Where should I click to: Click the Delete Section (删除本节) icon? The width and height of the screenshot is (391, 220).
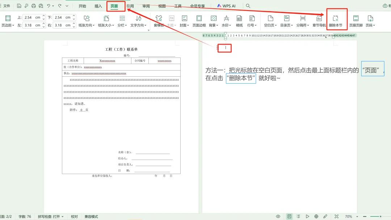tap(336, 20)
